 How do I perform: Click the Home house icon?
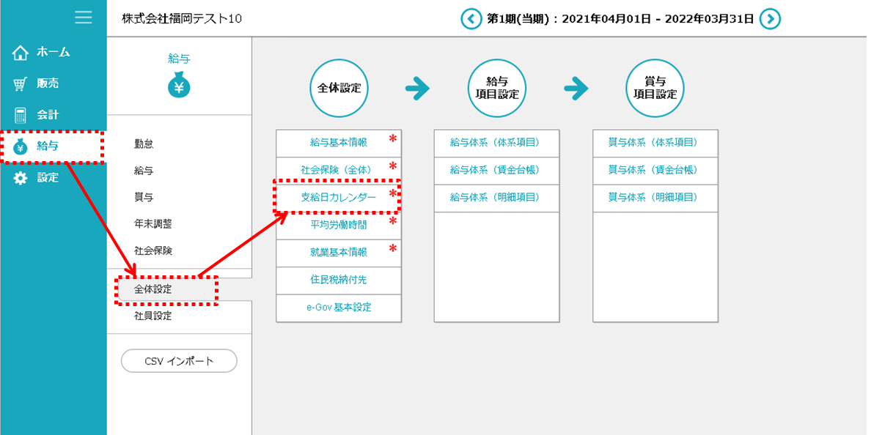tap(21, 53)
